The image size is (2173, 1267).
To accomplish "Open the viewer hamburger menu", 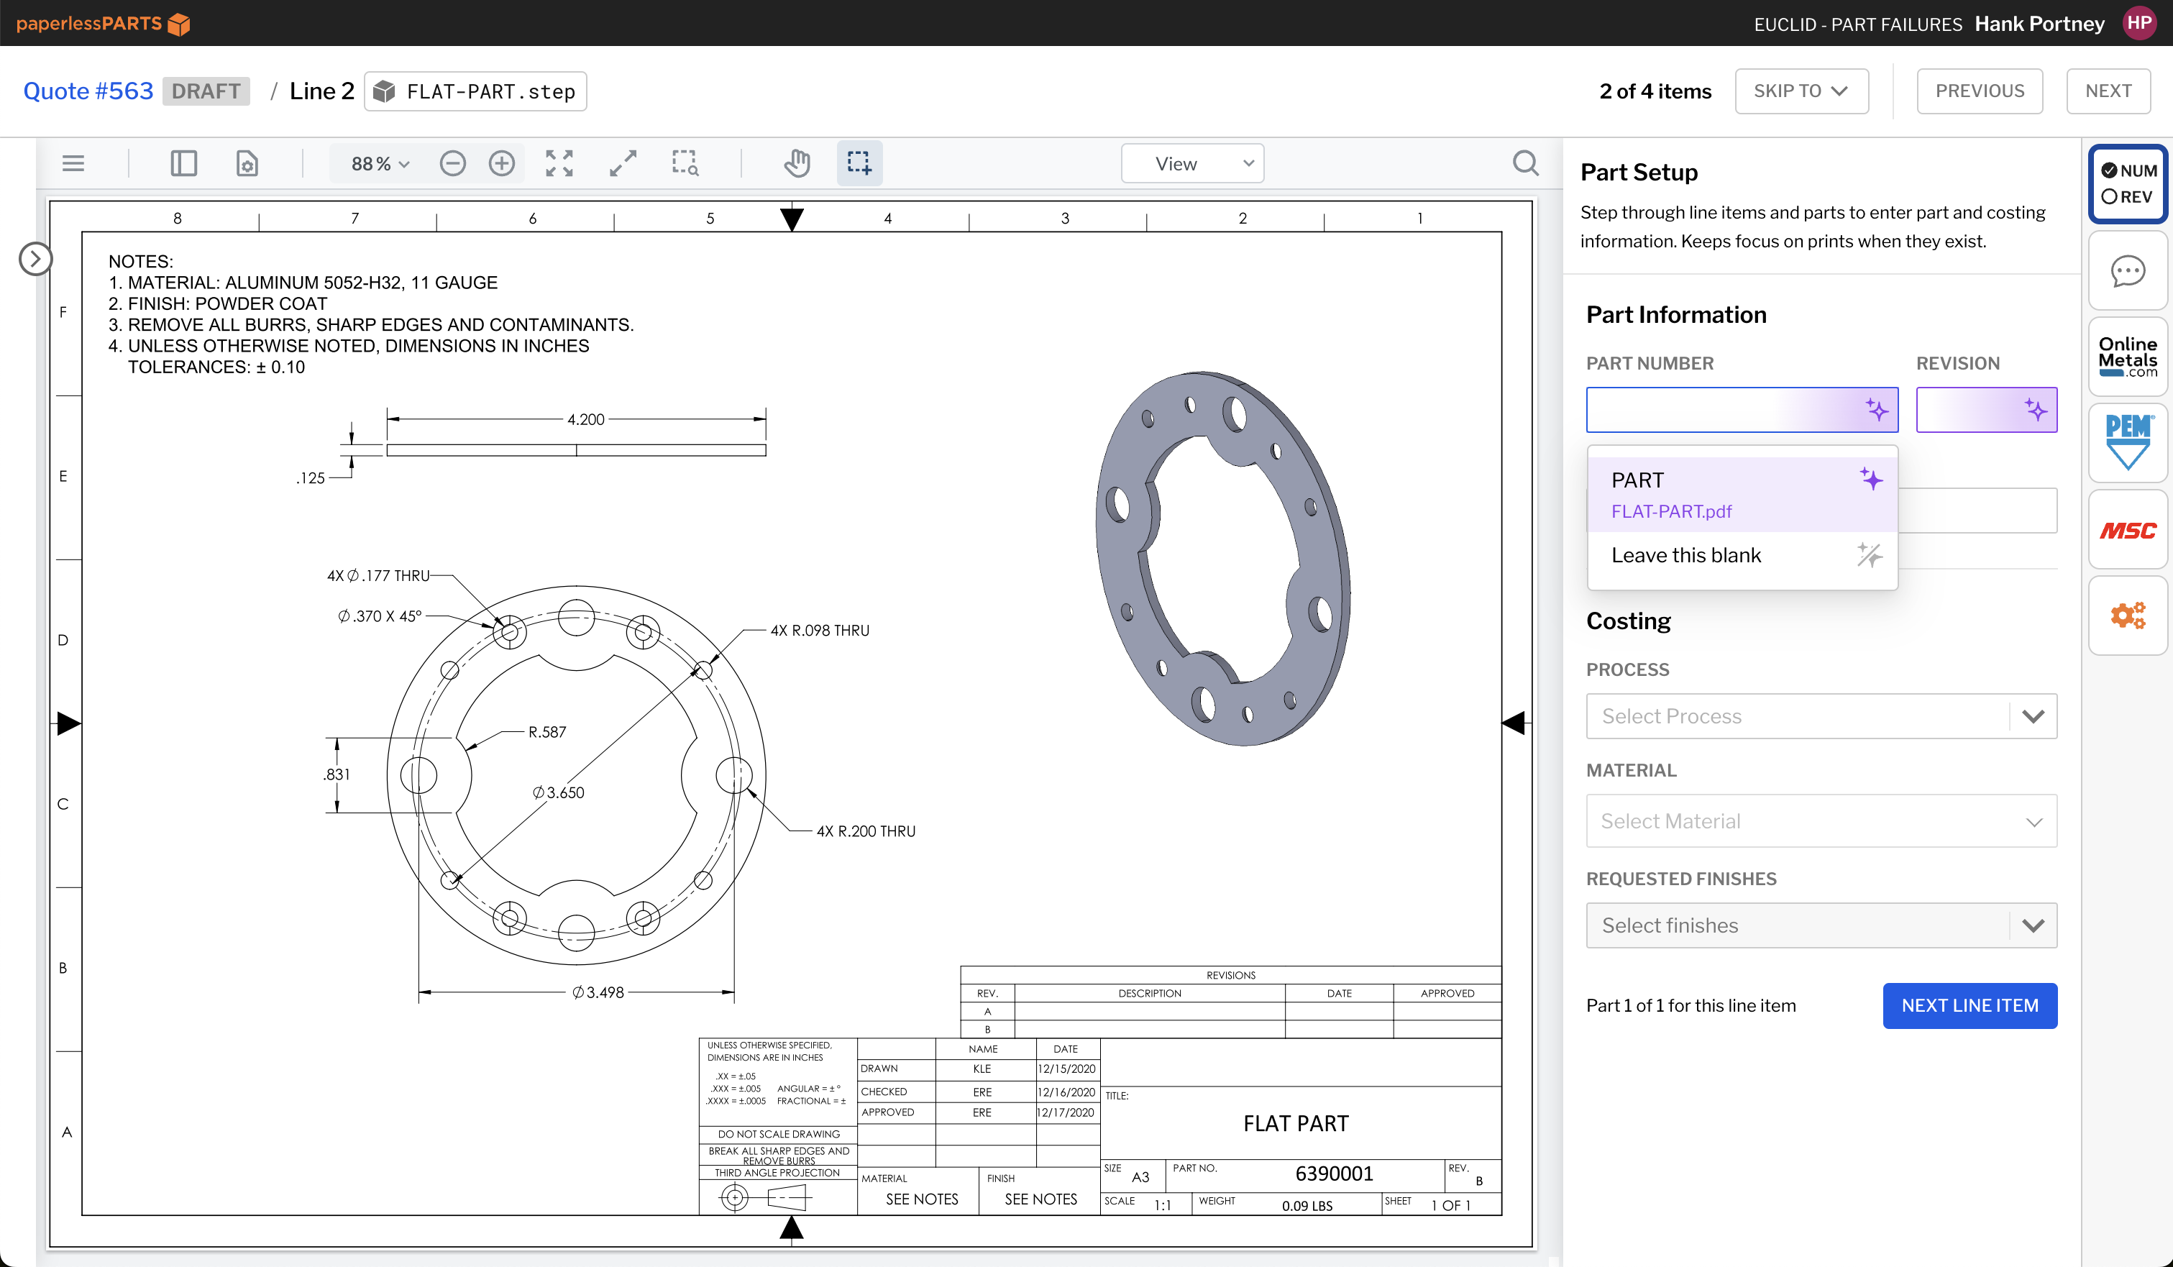I will (x=73, y=163).
